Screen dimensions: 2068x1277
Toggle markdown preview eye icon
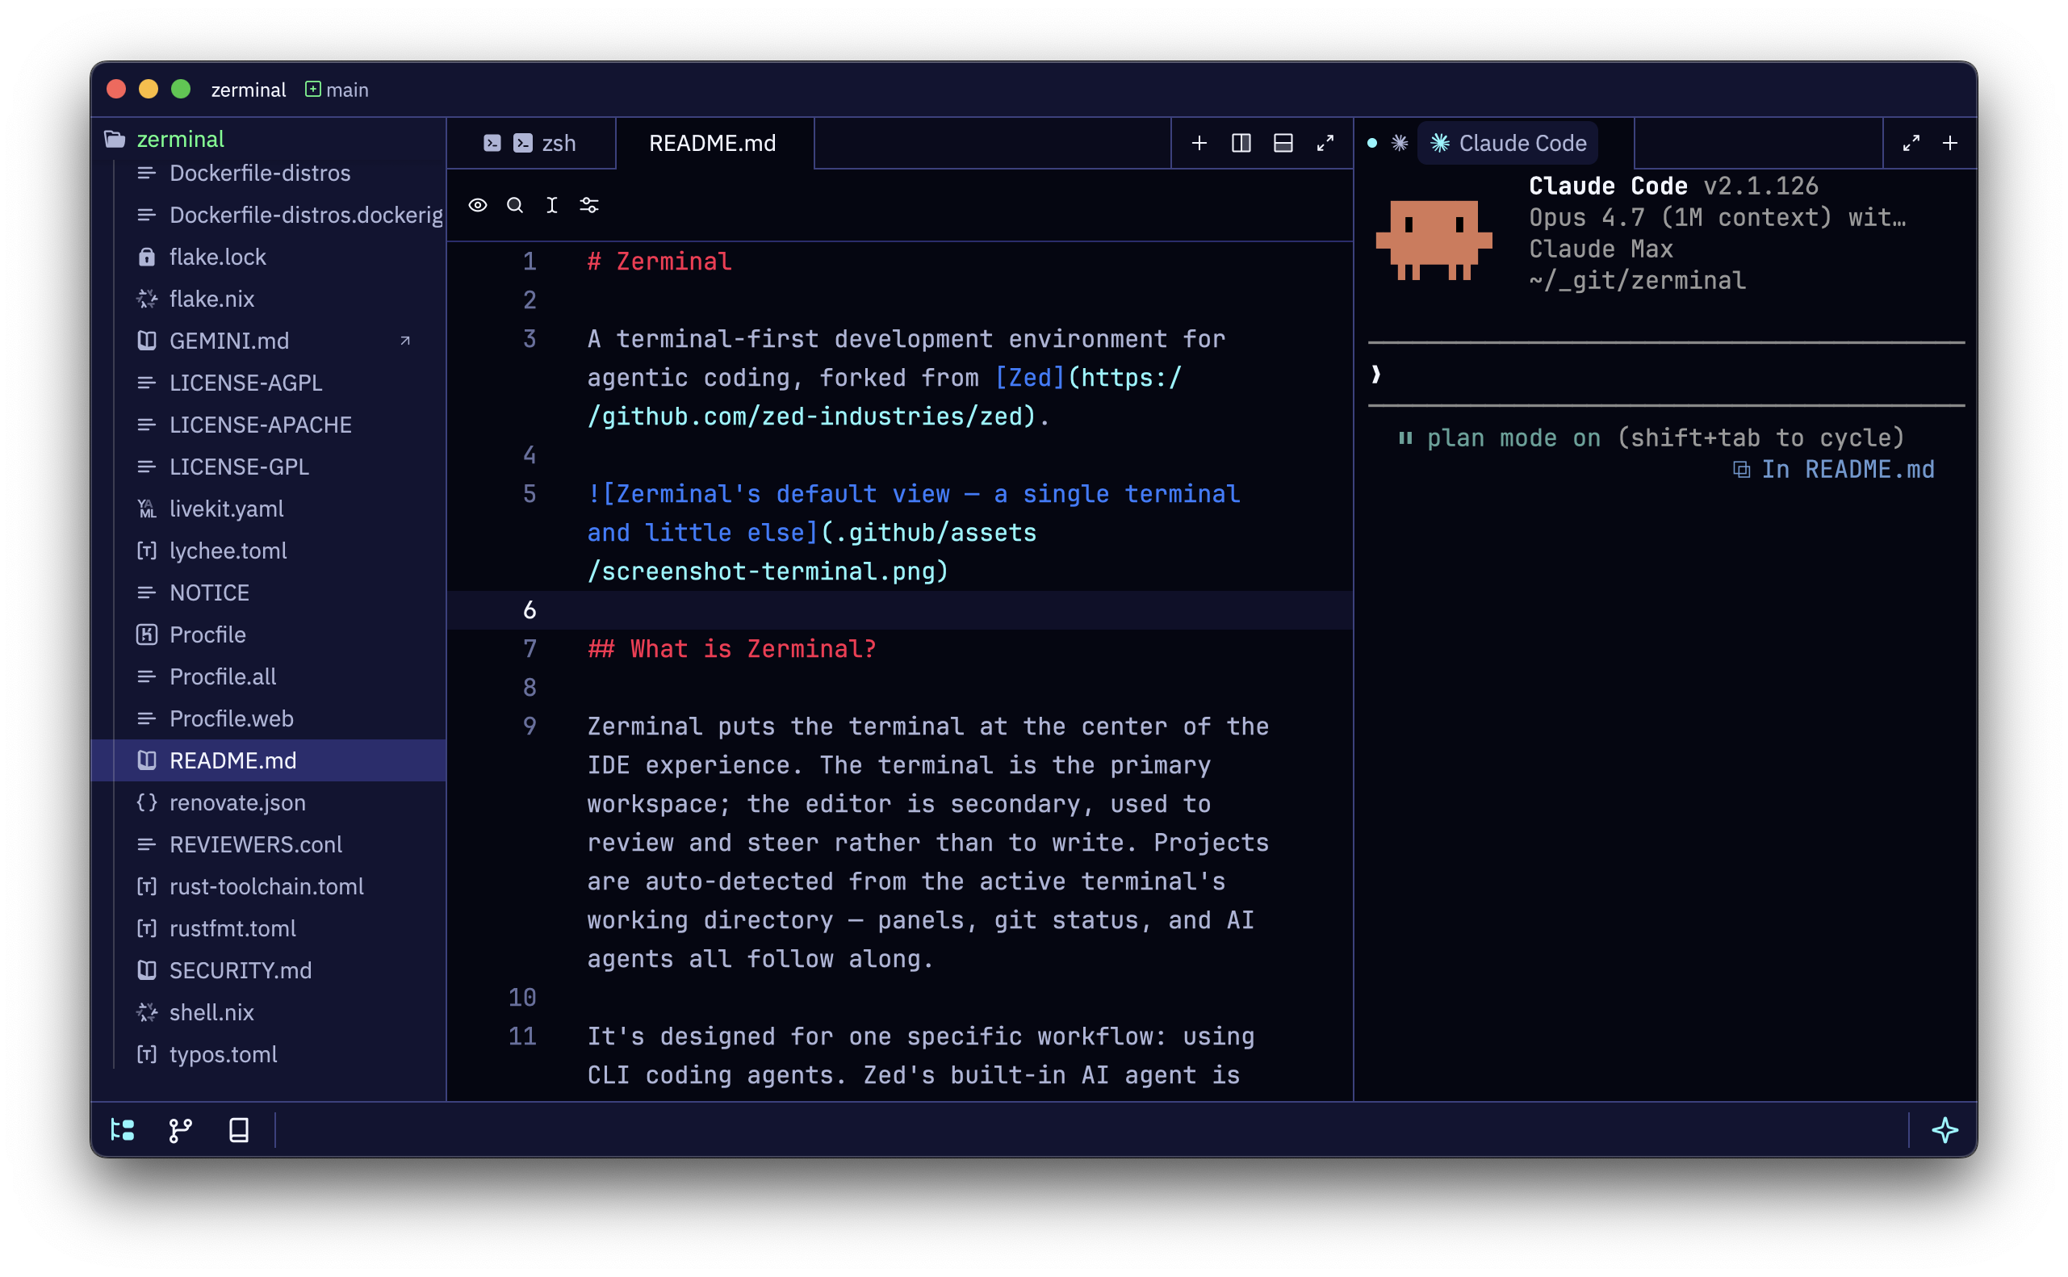point(478,205)
